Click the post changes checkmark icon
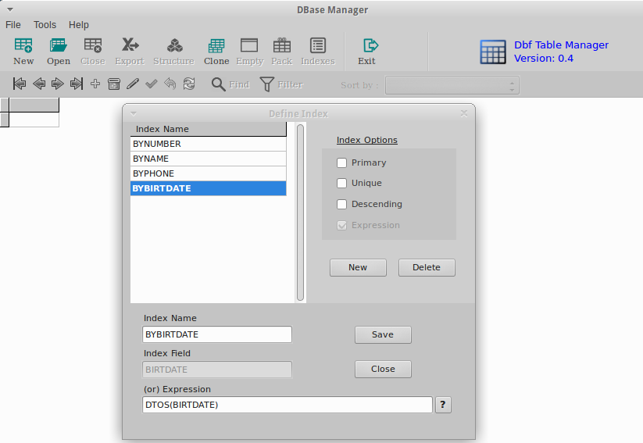The width and height of the screenshot is (643, 443). click(152, 84)
